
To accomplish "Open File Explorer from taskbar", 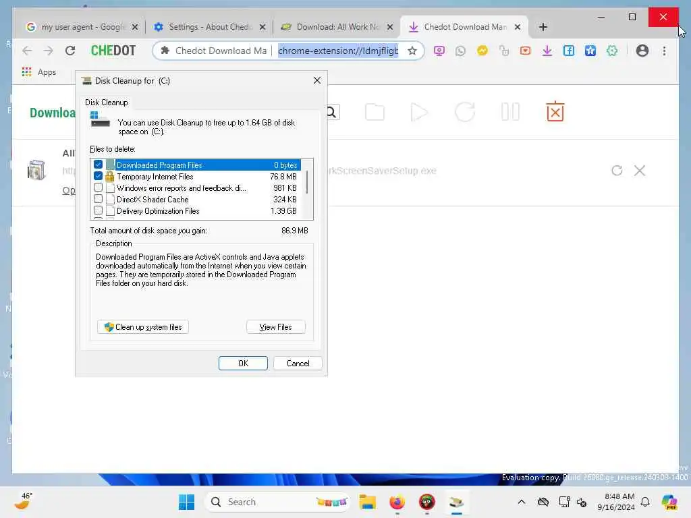I will [x=367, y=502].
